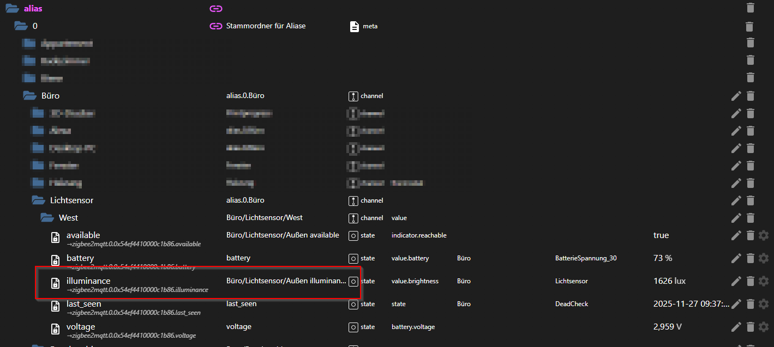
Task: Delete the voltage state object
Action: click(x=751, y=327)
